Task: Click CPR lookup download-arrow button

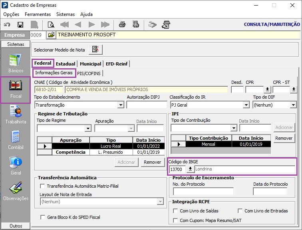Action: click(267, 89)
